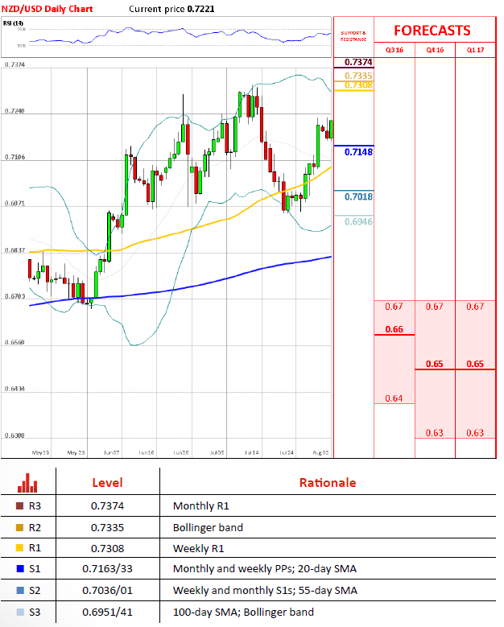Select the Q4 16 forecast column header
Image resolution: width=504 pixels, height=627 pixels.
(x=435, y=50)
